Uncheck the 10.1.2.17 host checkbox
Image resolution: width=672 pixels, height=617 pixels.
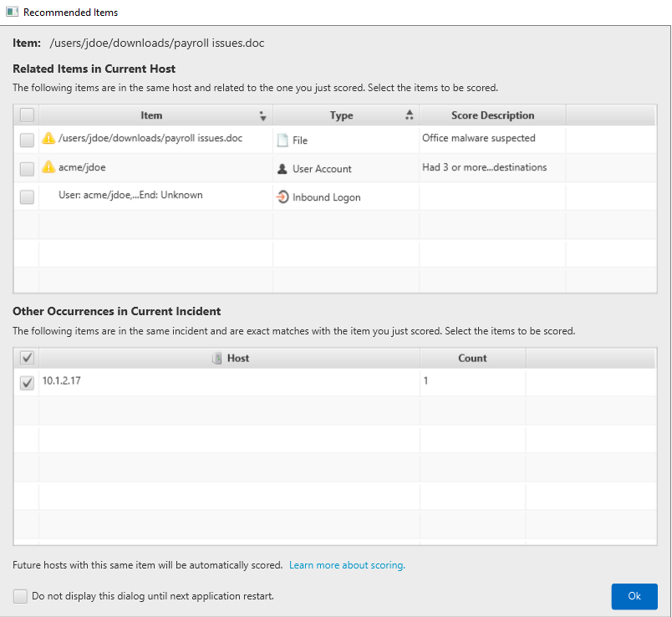click(27, 382)
